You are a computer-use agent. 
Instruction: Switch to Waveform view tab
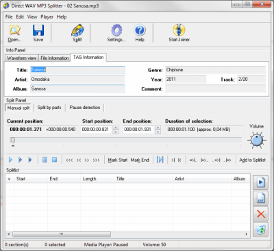22,58
